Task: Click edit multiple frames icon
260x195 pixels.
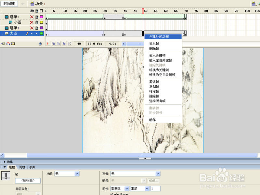Action: pos(64,44)
